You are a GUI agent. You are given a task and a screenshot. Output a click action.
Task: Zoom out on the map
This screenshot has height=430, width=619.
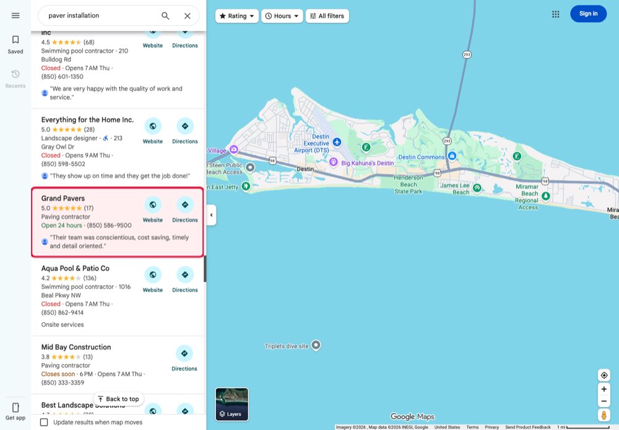(604, 401)
